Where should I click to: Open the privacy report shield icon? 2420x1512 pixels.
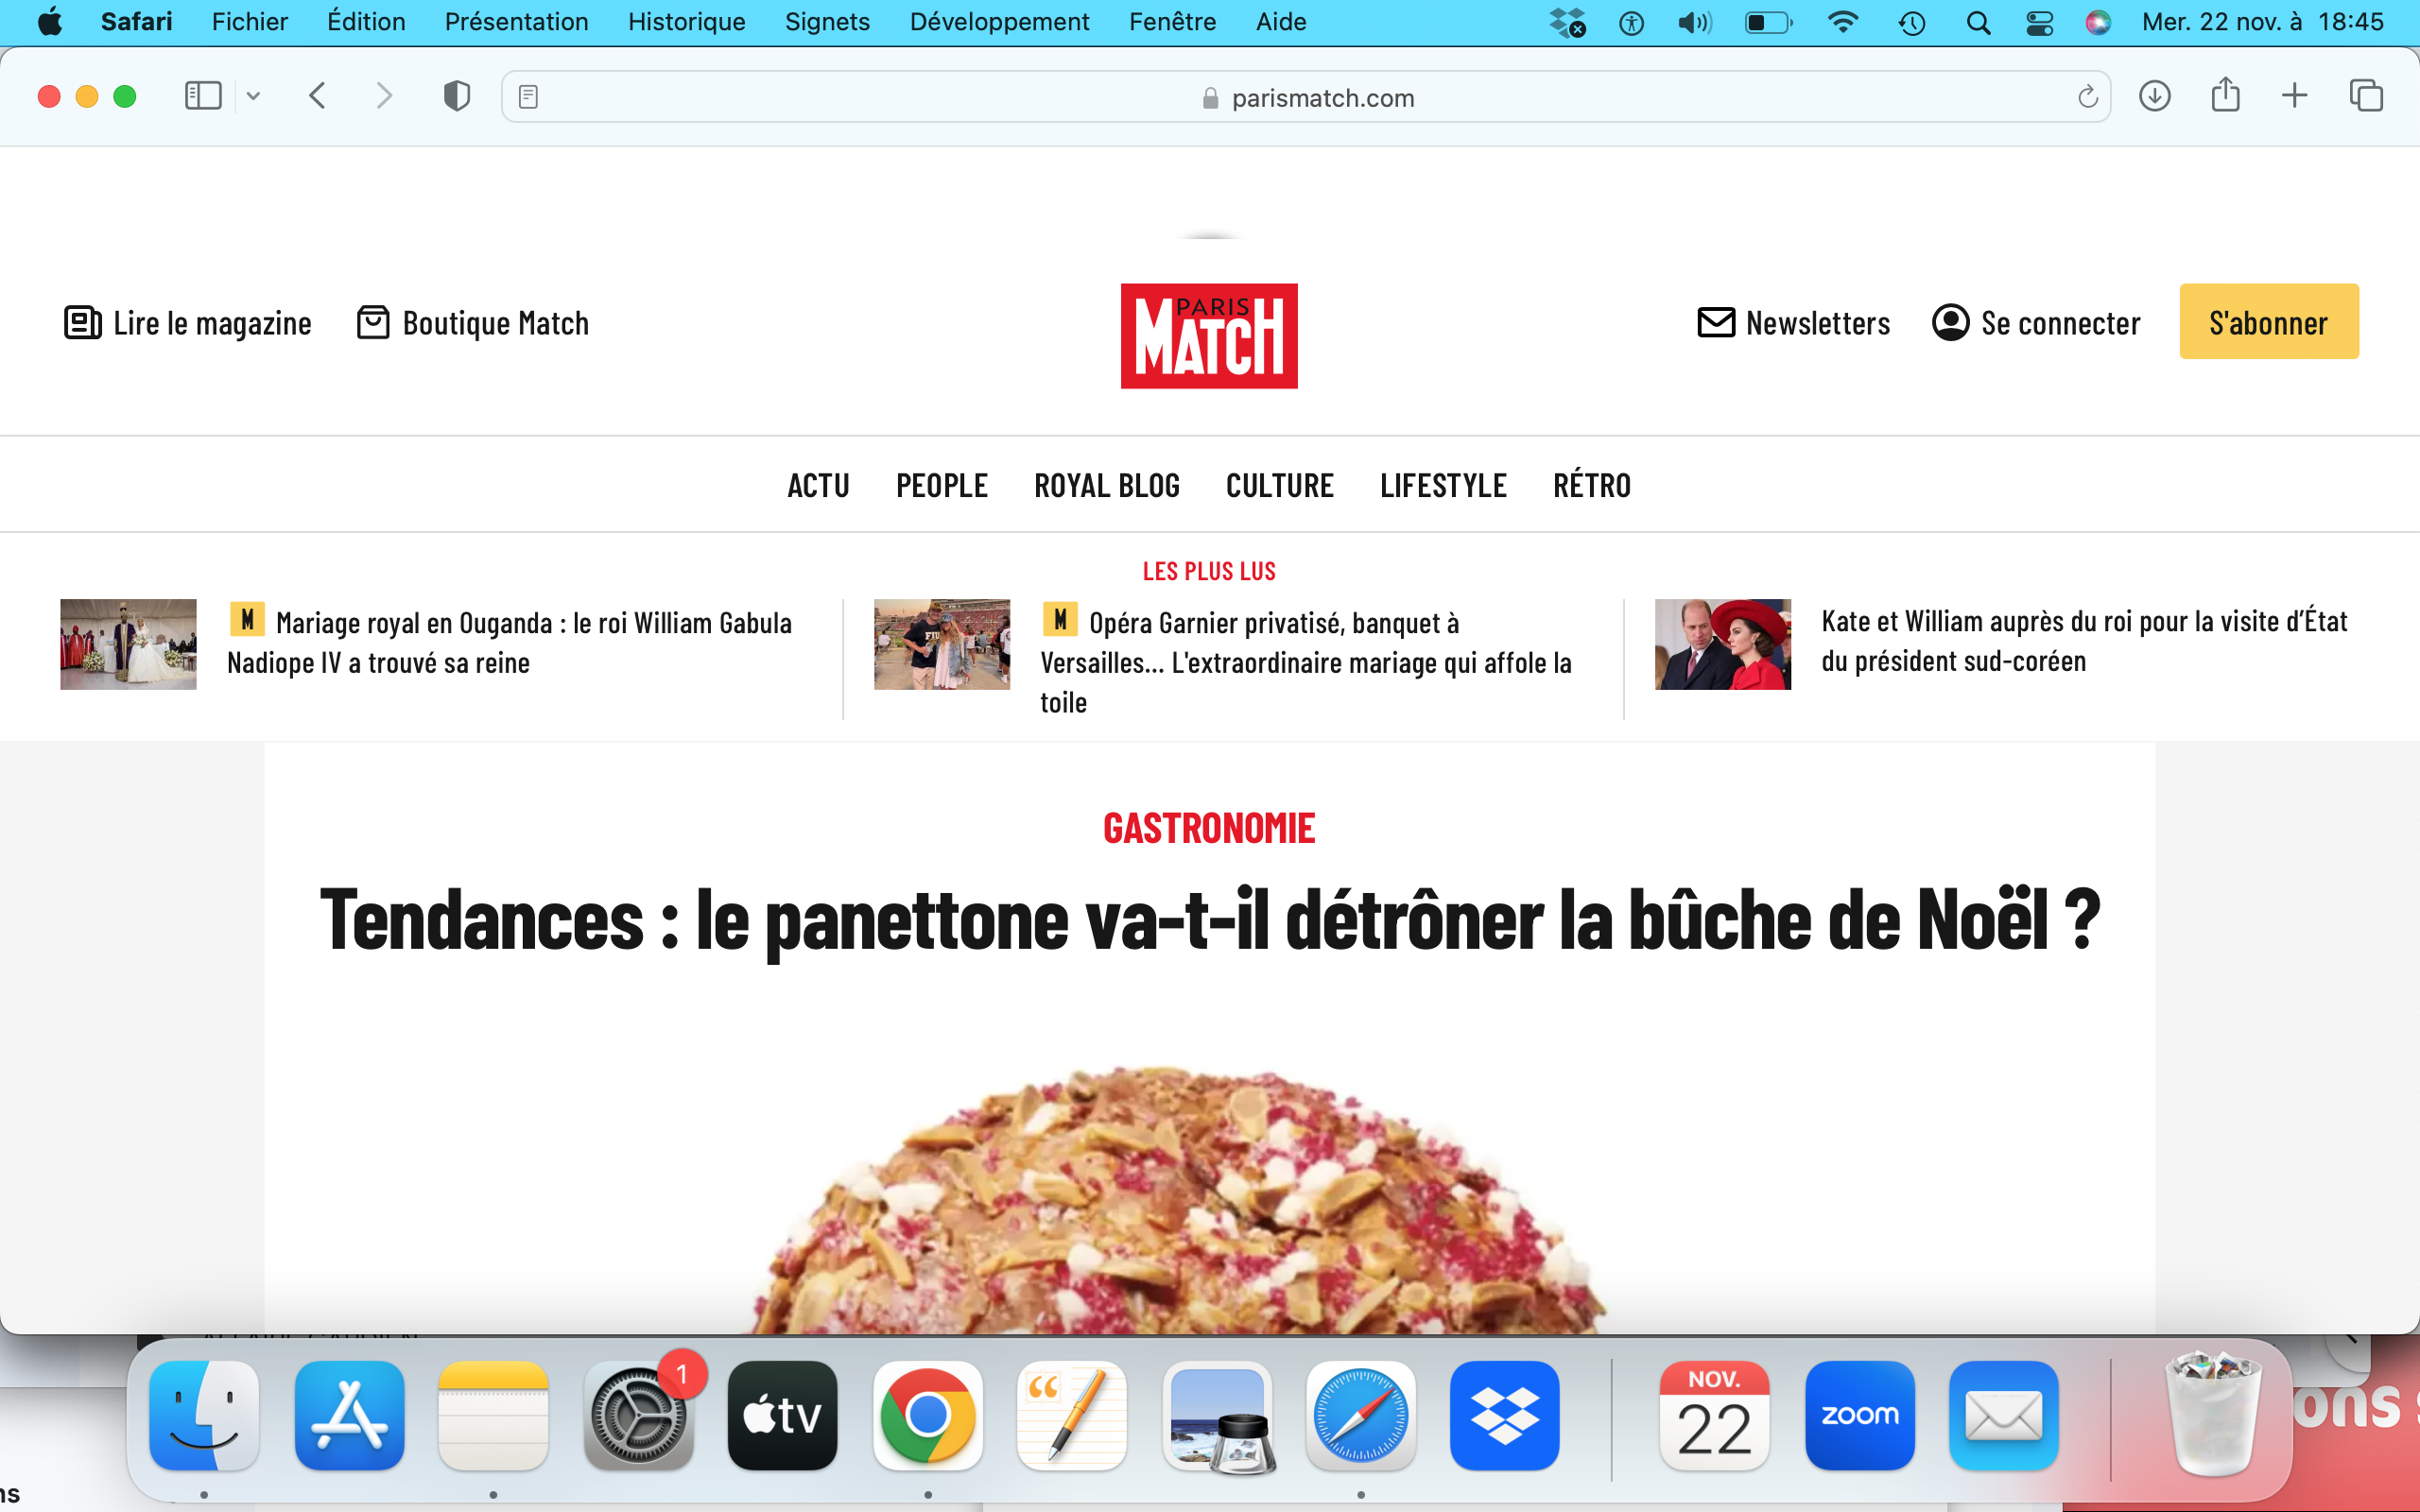pos(457,96)
